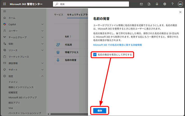The image size is (185, 116).
Task: Click the 課金情報 card icon
Action: click(5, 63)
